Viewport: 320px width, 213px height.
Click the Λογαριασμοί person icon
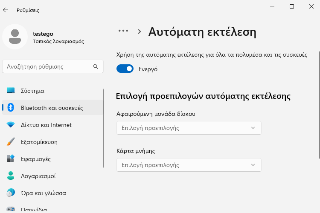11,176
